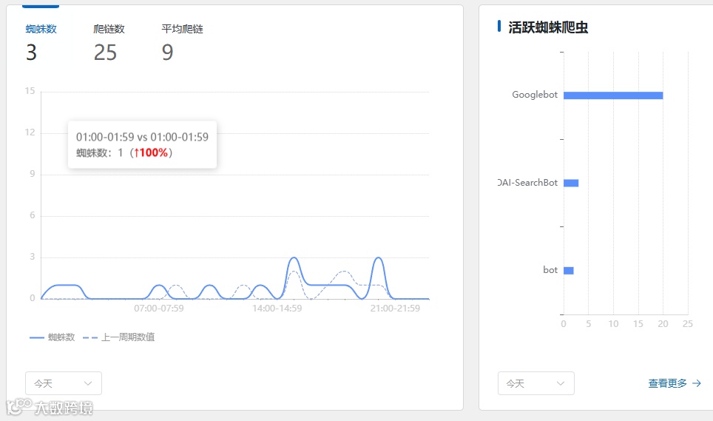The image size is (713, 421).
Task: Click the 21:00-21:59 time axis label
Action: pos(395,308)
